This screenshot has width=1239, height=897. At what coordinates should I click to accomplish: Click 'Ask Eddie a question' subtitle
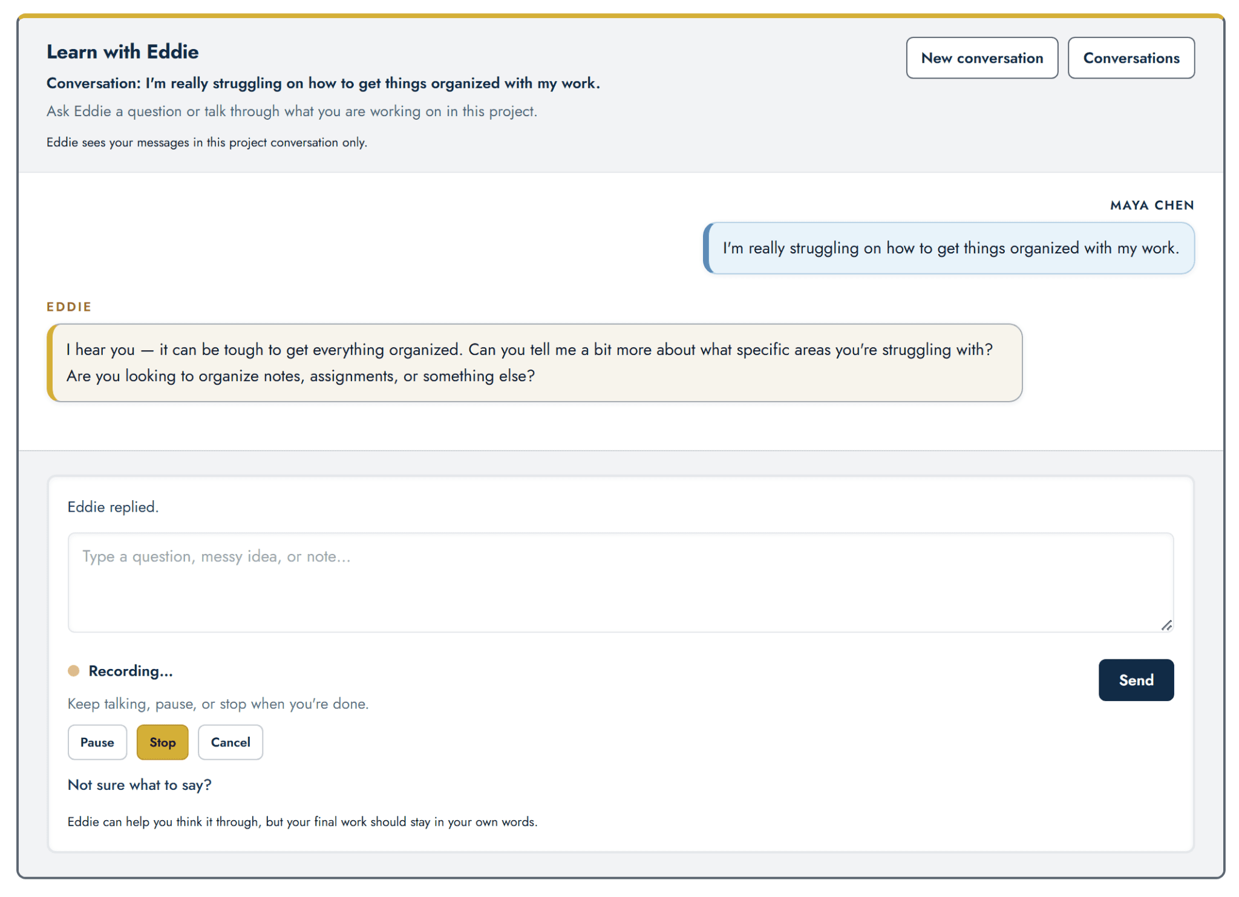292,111
